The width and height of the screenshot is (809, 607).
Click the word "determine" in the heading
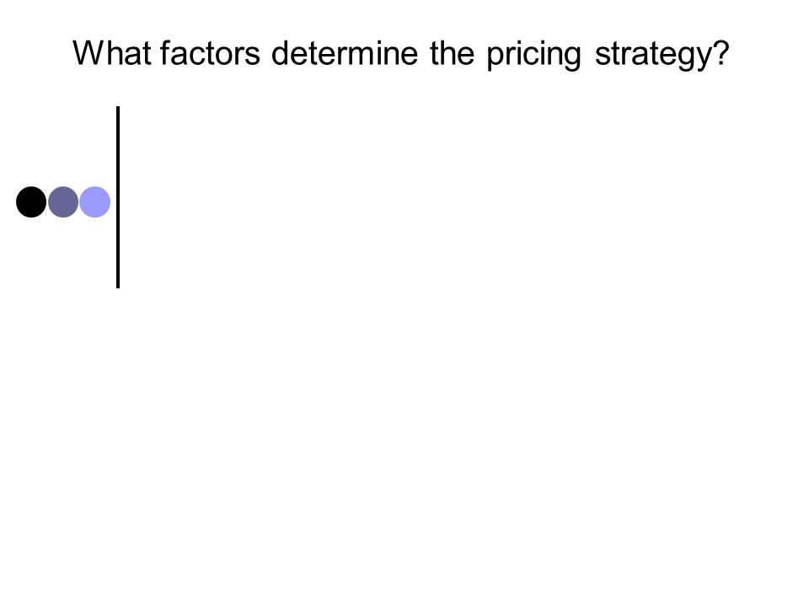coord(344,52)
